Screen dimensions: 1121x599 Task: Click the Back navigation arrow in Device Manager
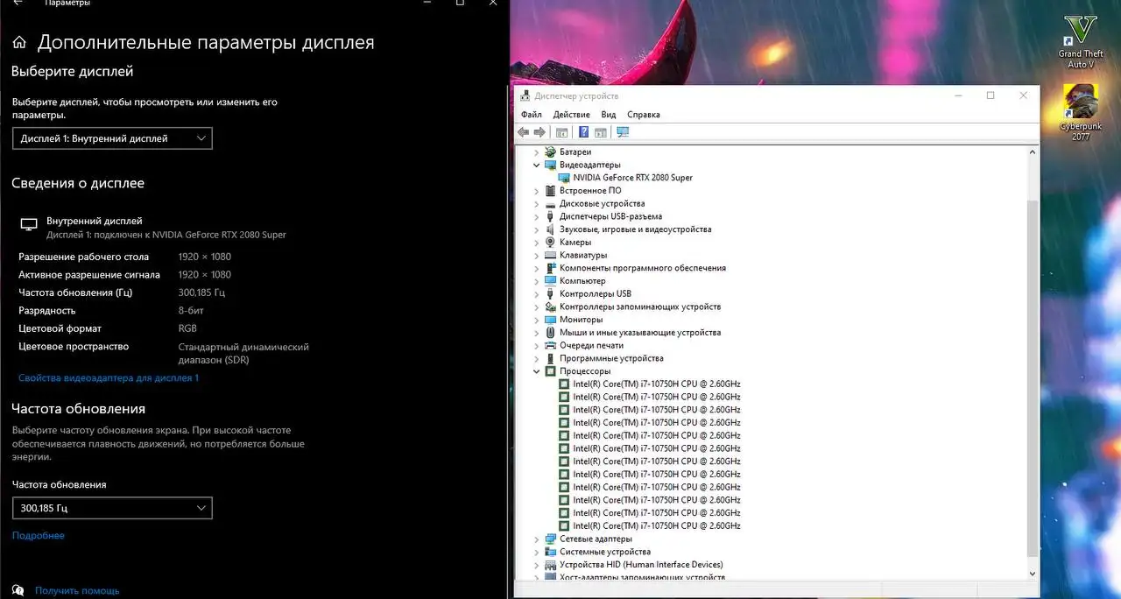point(523,131)
